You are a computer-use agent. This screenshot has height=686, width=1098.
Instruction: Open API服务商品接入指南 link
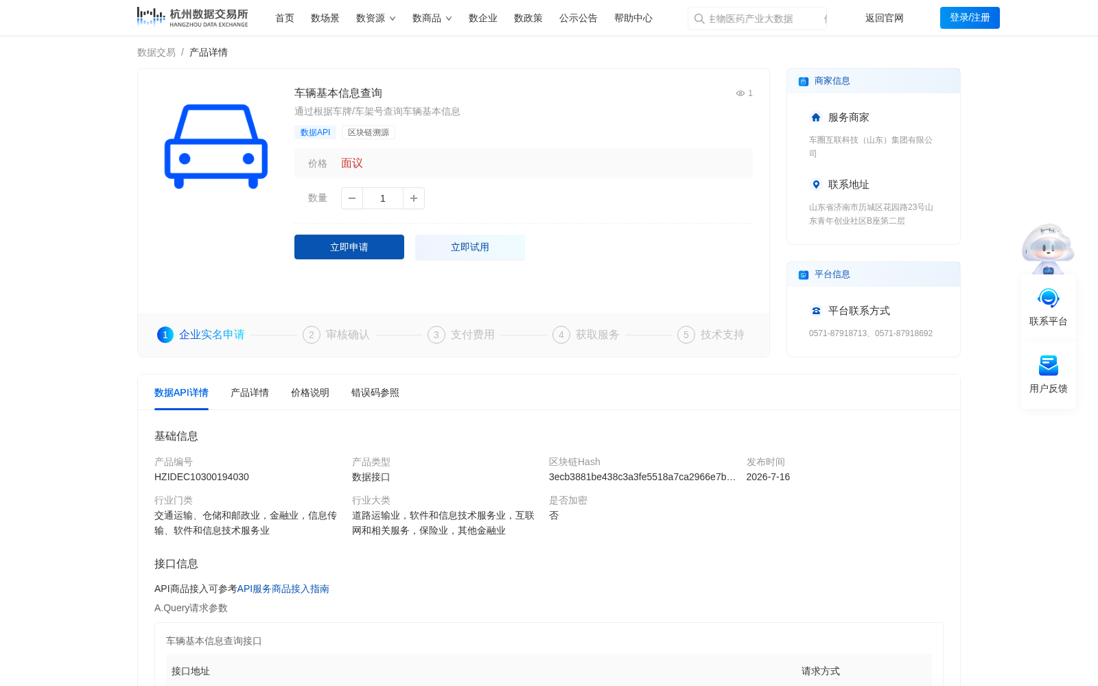point(283,589)
